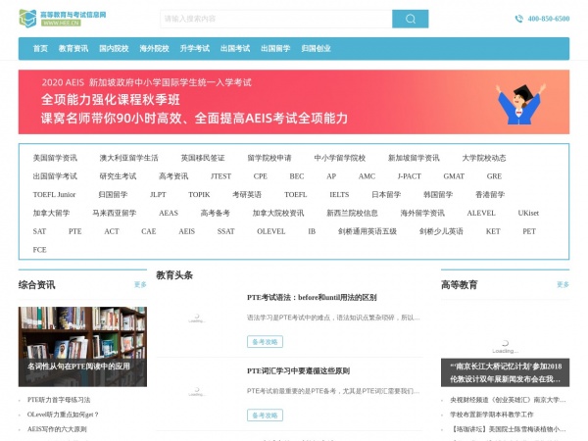Open the 剑桥少儿英语 tag link
The image size is (588, 441).
click(441, 231)
